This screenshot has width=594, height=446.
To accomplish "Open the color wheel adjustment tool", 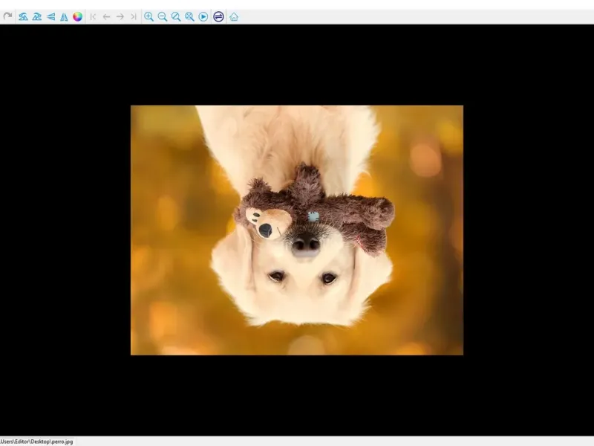I will coord(78,16).
